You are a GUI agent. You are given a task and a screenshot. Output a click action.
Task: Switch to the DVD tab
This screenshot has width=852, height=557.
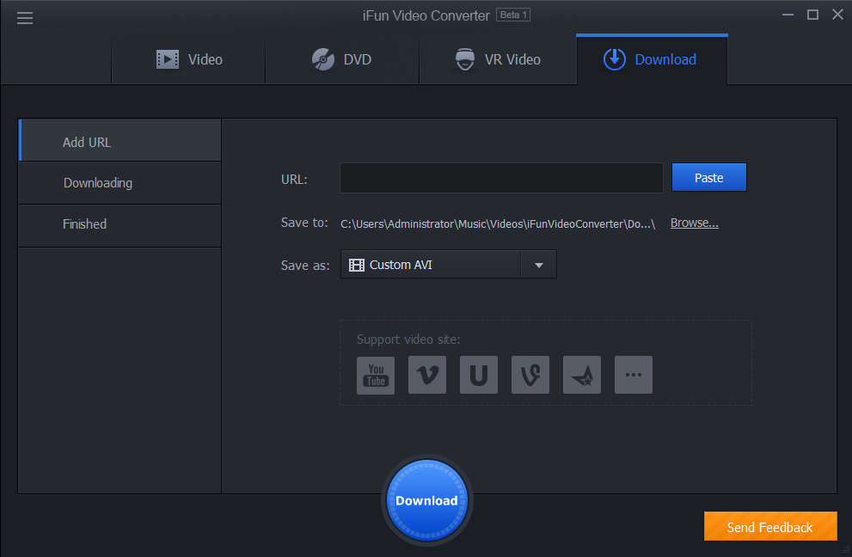(x=342, y=59)
